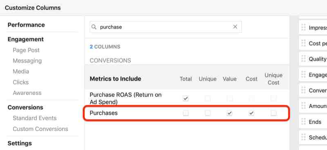Disable the Cost checkbox for Purchases

pos(251,113)
